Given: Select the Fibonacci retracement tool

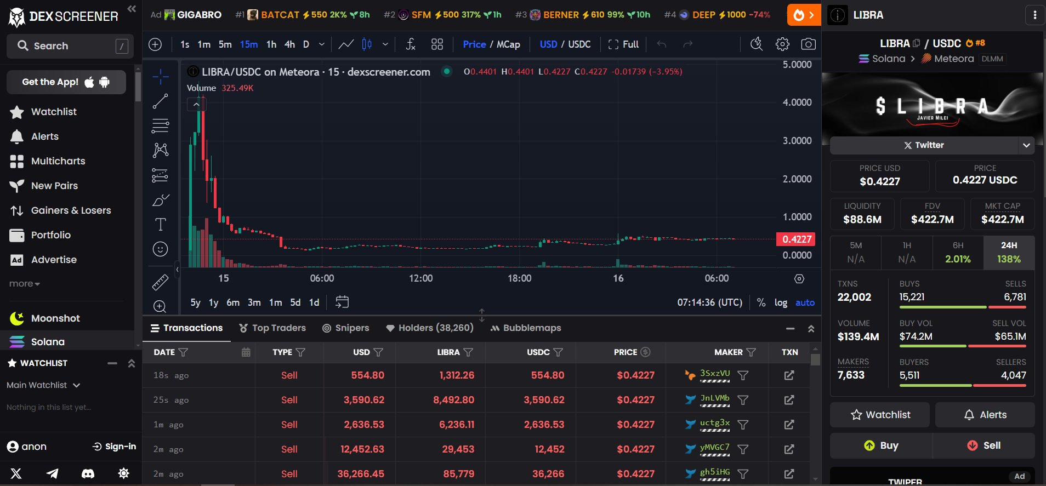Looking at the screenshot, I should click(x=160, y=126).
